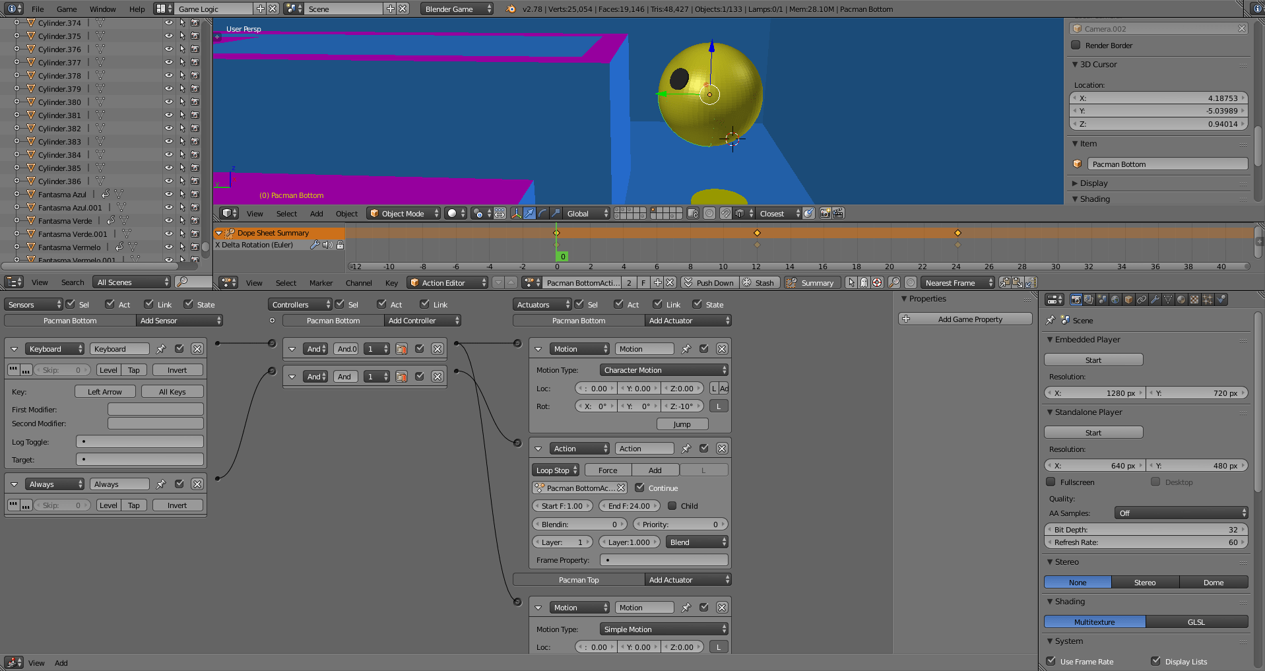The image size is (1265, 671).
Task: Open the Texture properties tab (checker icon)
Action: [x=1194, y=300]
